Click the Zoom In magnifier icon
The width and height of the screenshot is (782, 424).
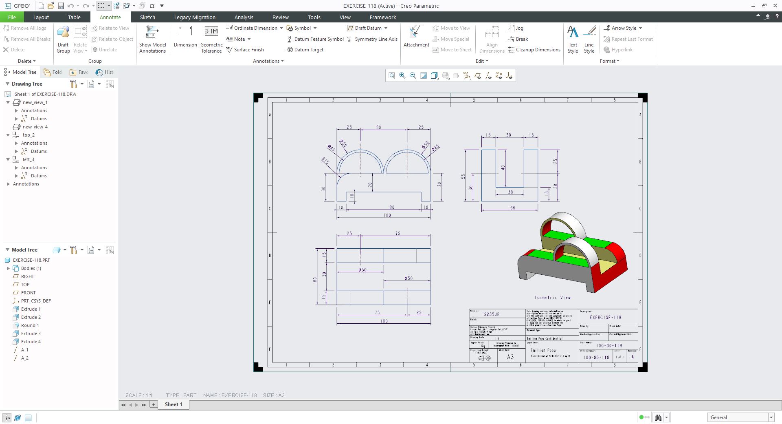[x=402, y=75]
